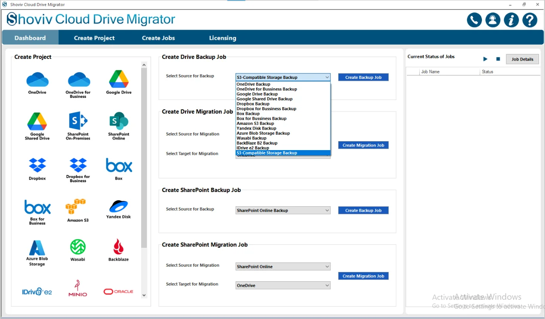Image resolution: width=545 pixels, height=319 pixels.
Task: Open the Create Project tab
Action: pyautogui.click(x=94, y=38)
